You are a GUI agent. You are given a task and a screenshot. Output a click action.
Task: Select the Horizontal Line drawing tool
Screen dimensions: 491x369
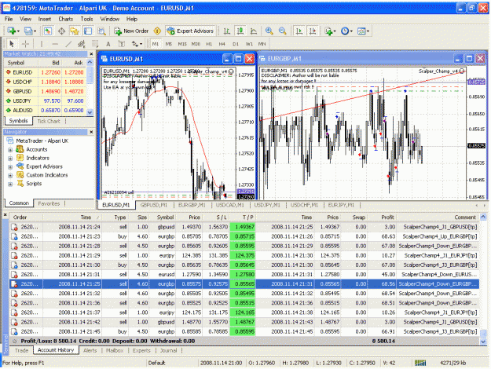click(x=55, y=44)
